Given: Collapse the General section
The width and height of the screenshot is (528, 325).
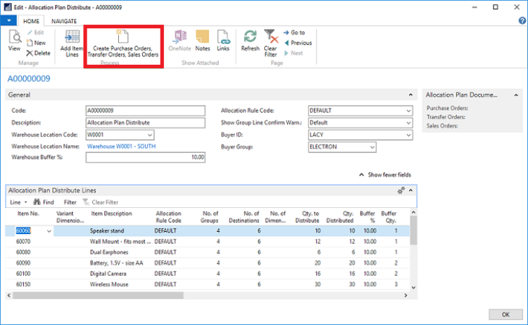Looking at the screenshot, I should pyautogui.click(x=410, y=94).
